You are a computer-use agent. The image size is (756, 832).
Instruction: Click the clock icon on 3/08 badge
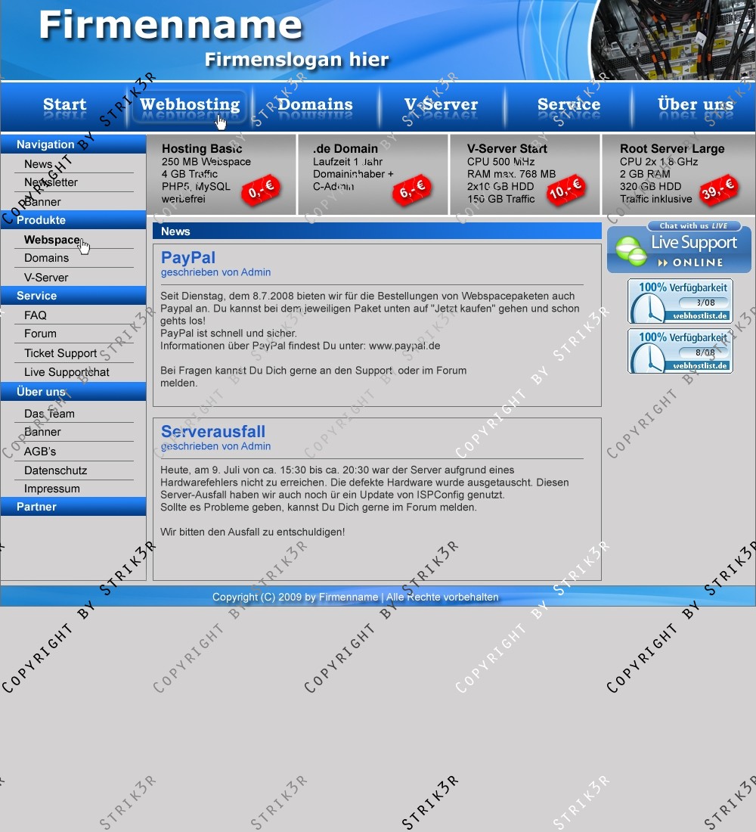tap(649, 308)
